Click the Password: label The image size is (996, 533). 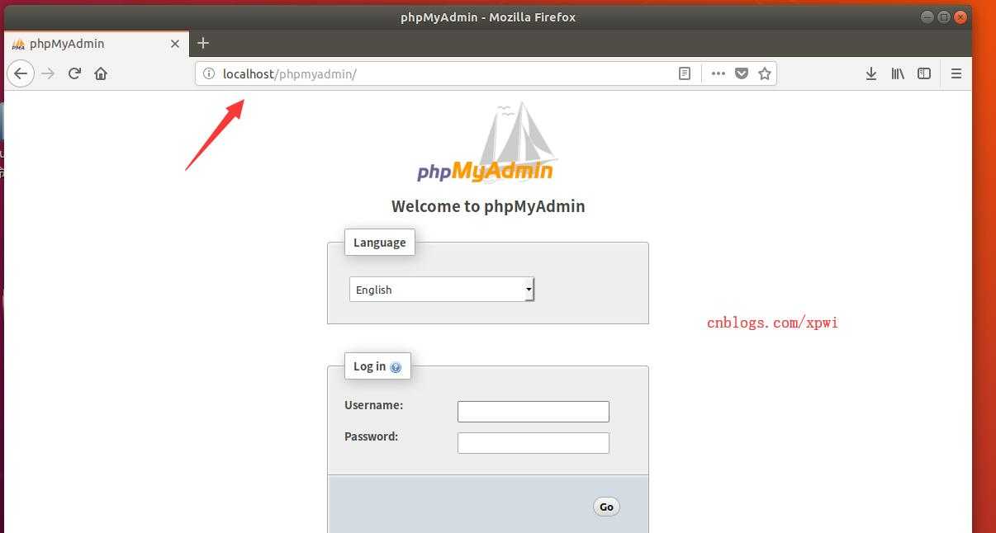[371, 436]
